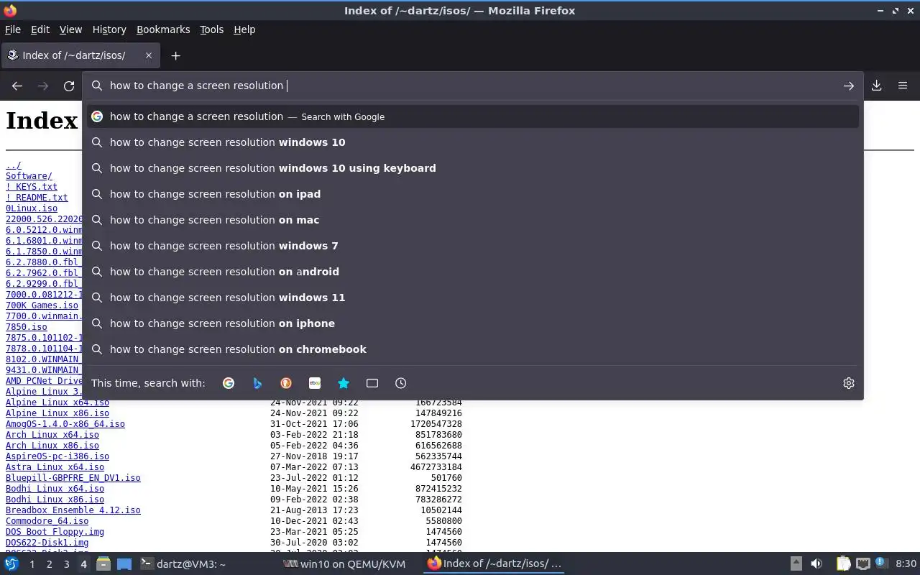Screen dimensions: 920x575
Task: Open the Firefox hamburger application menu
Action: (903, 86)
